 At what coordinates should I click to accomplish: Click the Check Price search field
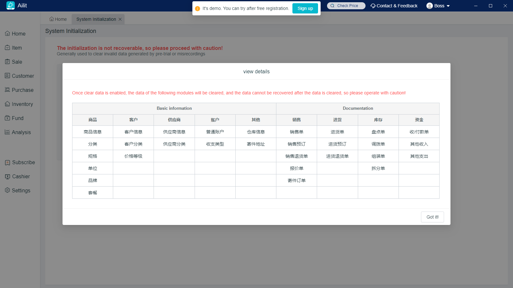[346, 6]
